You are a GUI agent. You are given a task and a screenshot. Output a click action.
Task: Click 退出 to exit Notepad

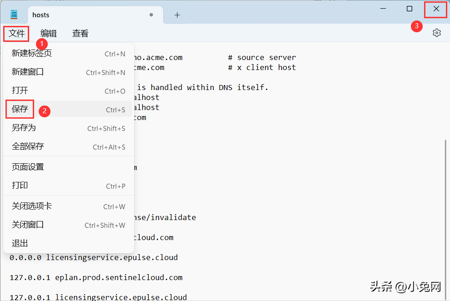pos(20,243)
